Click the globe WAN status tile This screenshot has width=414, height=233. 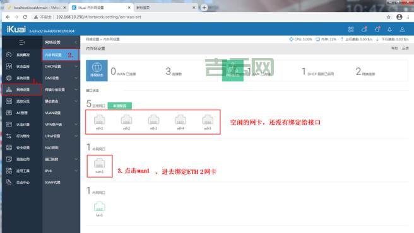(97, 71)
